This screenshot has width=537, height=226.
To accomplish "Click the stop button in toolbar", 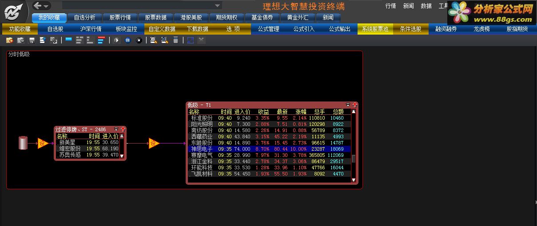I will [x=139, y=40].
